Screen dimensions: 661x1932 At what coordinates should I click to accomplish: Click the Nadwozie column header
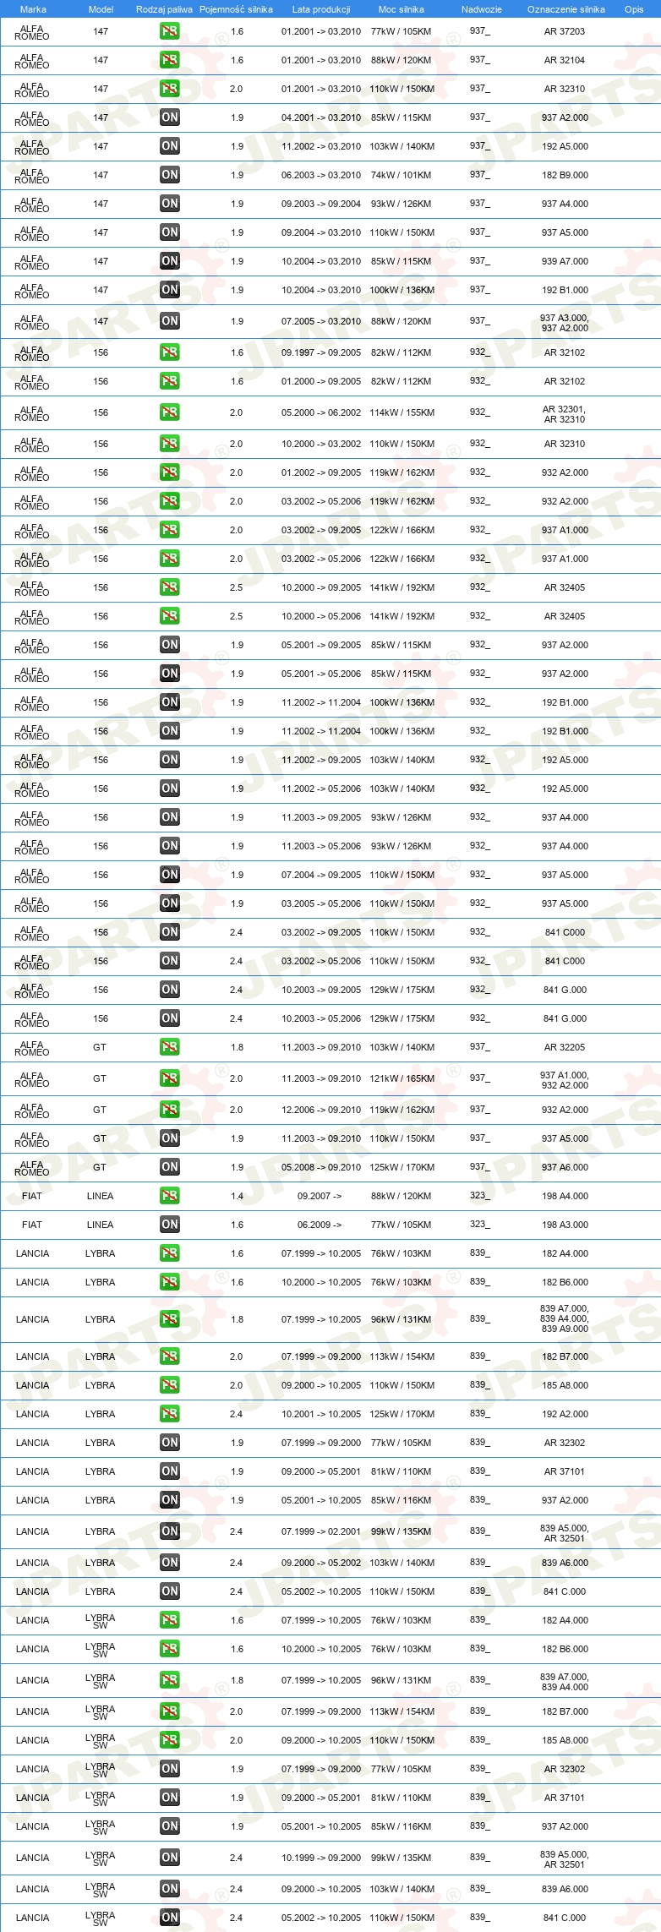pos(482,9)
